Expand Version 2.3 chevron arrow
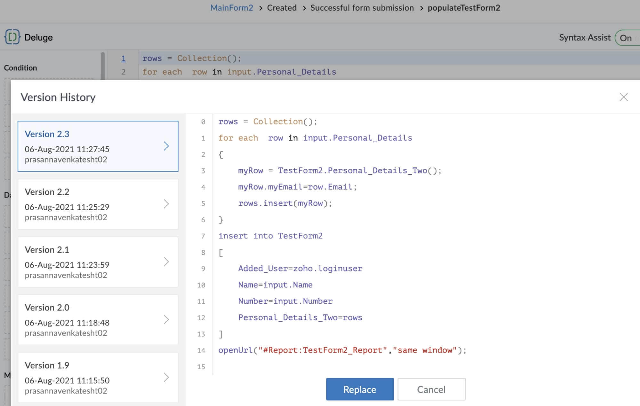Screen dimensions: 640x406 [166, 146]
